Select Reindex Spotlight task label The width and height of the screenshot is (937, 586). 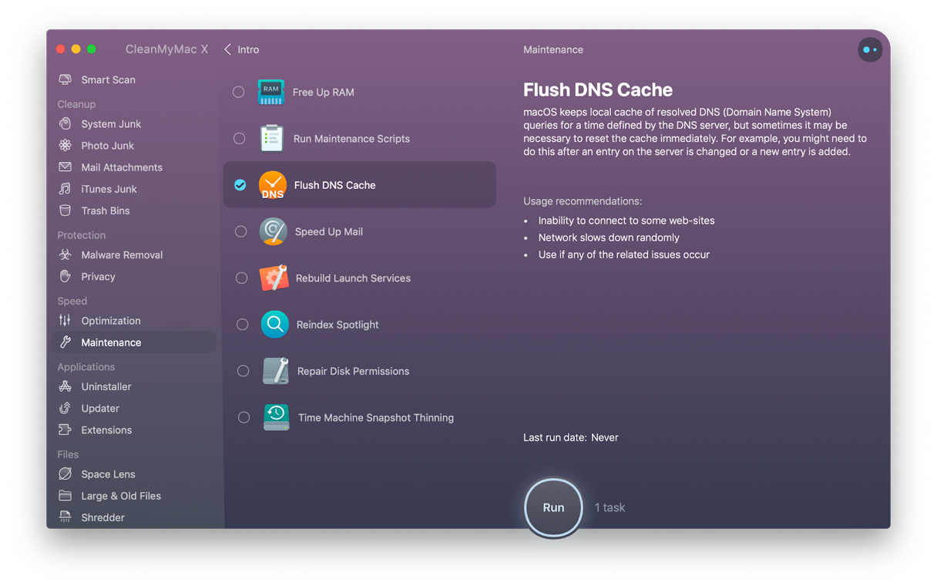pyautogui.click(x=338, y=325)
